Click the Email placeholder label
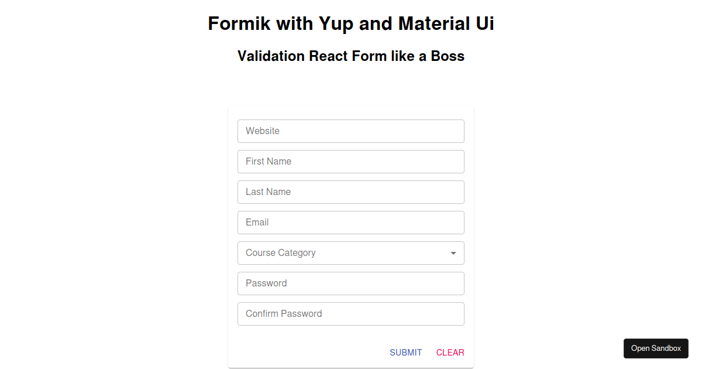This screenshot has height=369, width=702. [257, 222]
